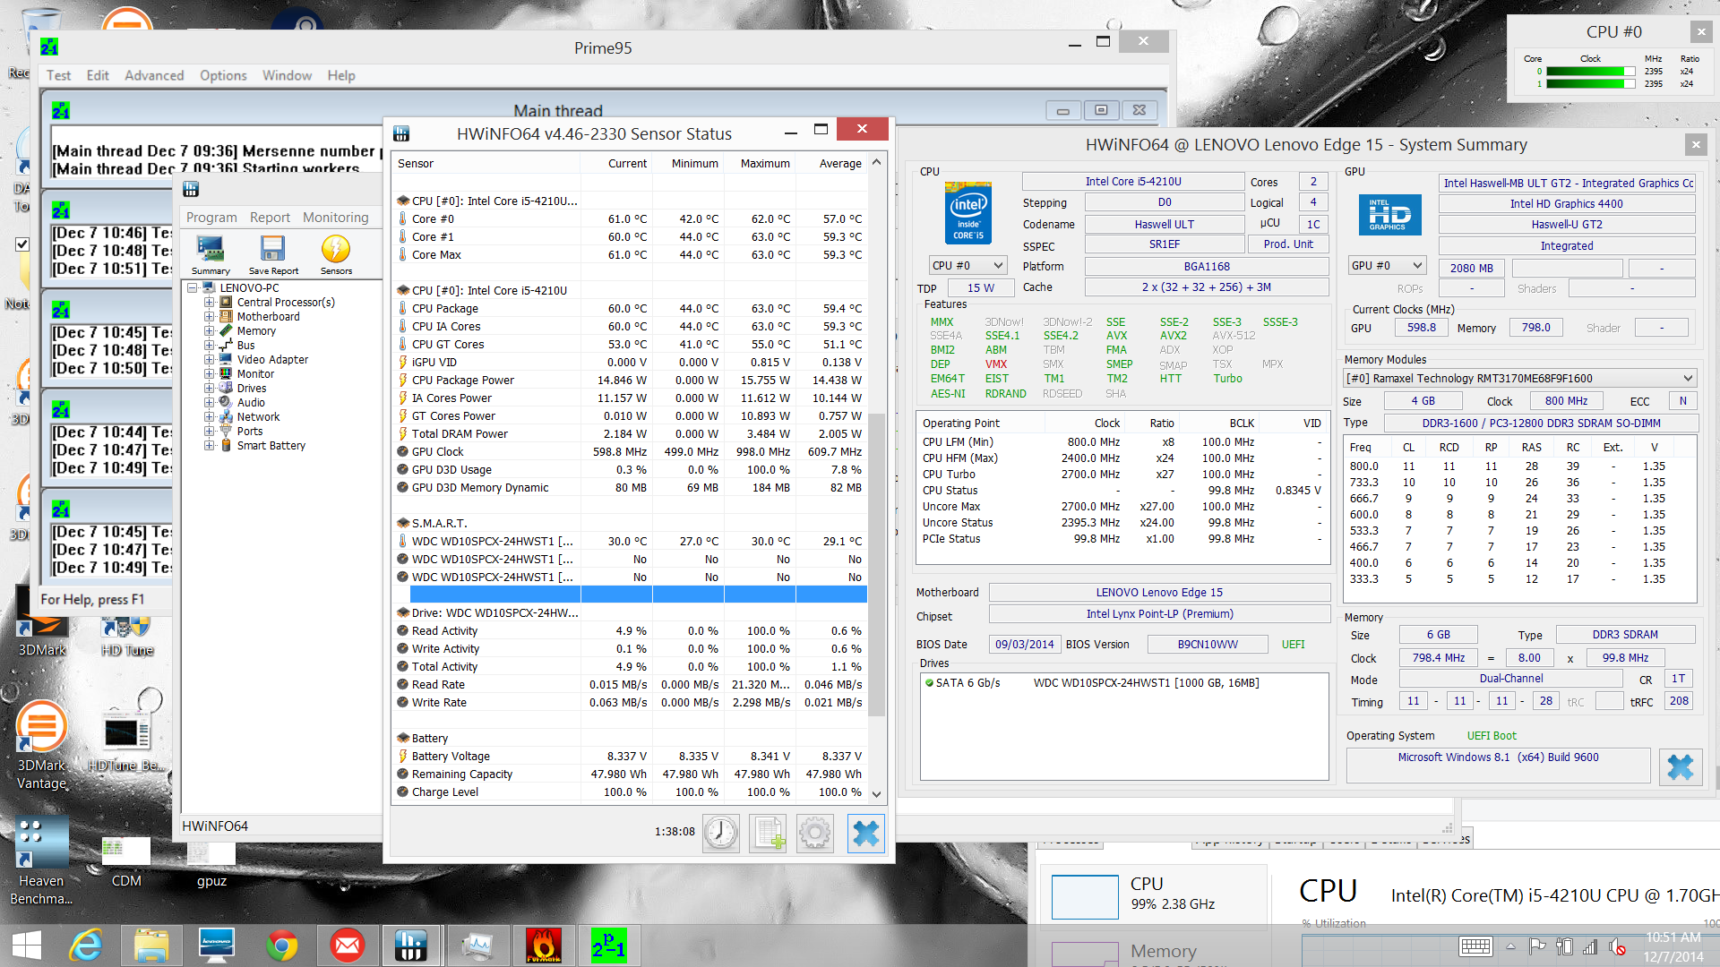Click the Lenovo monitor taskbar icon
The image size is (1720, 967).
click(x=216, y=946)
